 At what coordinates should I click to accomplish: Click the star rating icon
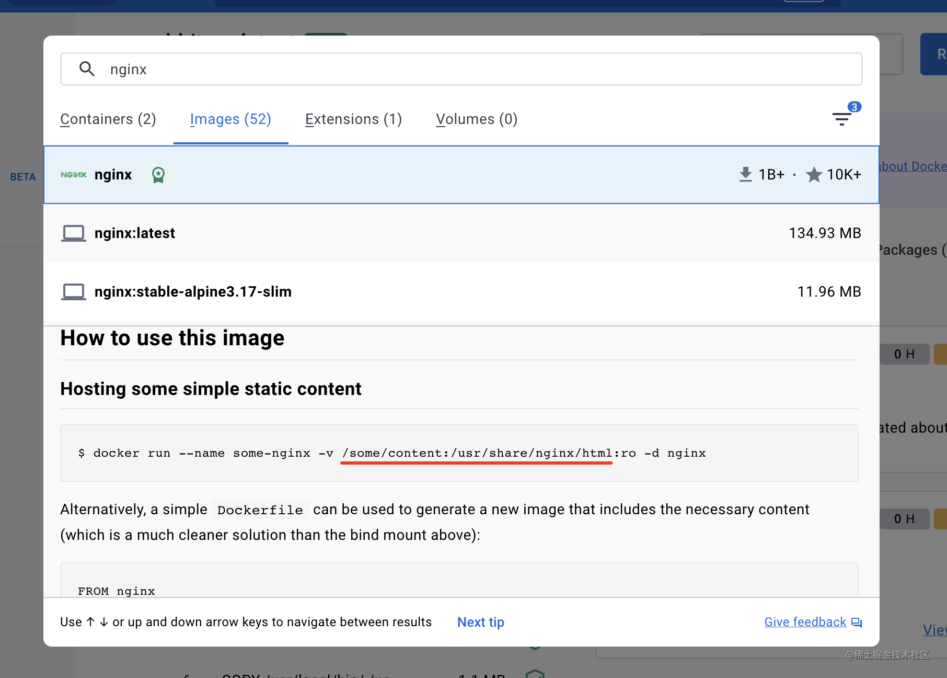click(814, 175)
